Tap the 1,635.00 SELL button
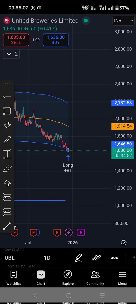 (x=16, y=40)
